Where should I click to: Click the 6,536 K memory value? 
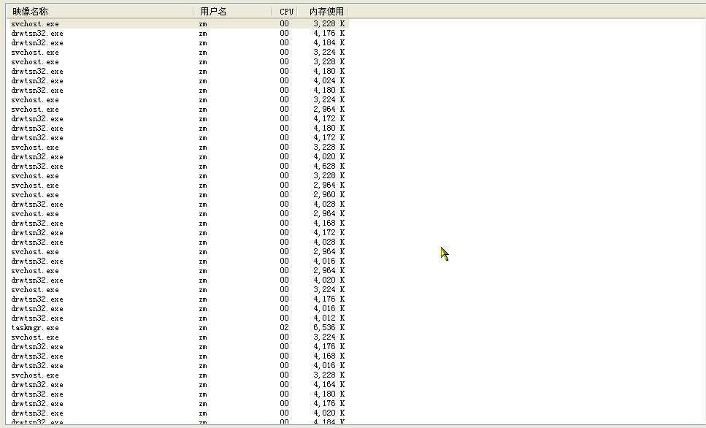[329, 327]
